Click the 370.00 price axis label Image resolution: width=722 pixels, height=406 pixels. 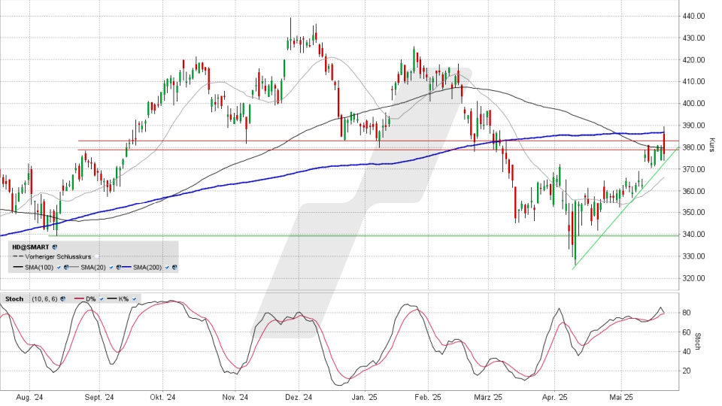tap(693, 169)
